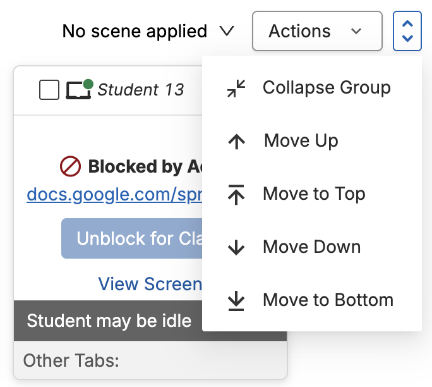Click the Student 13 name
This screenshot has height=387, width=432.
coord(141,90)
